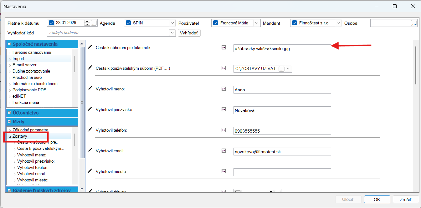Click arrow icon before Vyhotovil miesto field
Screen dimensions: 421x208
(x=223, y=171)
